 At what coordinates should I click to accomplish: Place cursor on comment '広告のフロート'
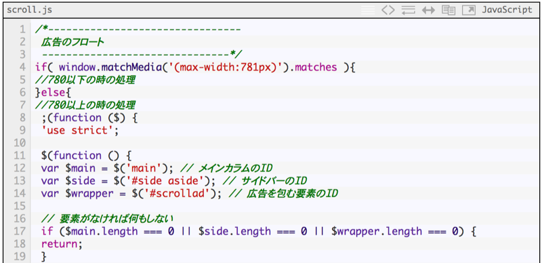coord(72,42)
